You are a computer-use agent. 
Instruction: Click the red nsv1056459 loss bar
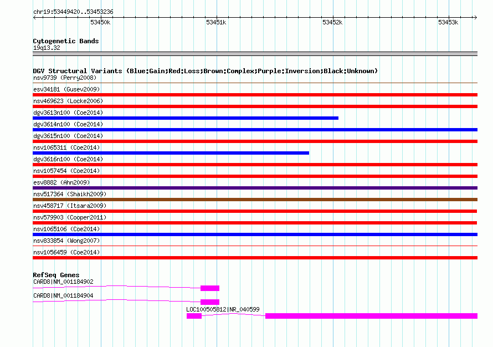pos(255,258)
